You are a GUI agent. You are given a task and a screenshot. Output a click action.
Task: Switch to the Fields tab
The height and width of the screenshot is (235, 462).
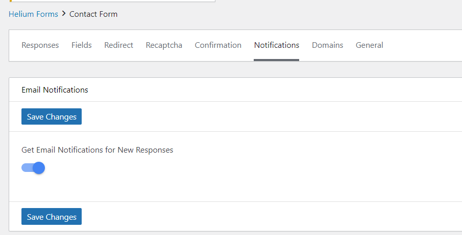tap(82, 45)
